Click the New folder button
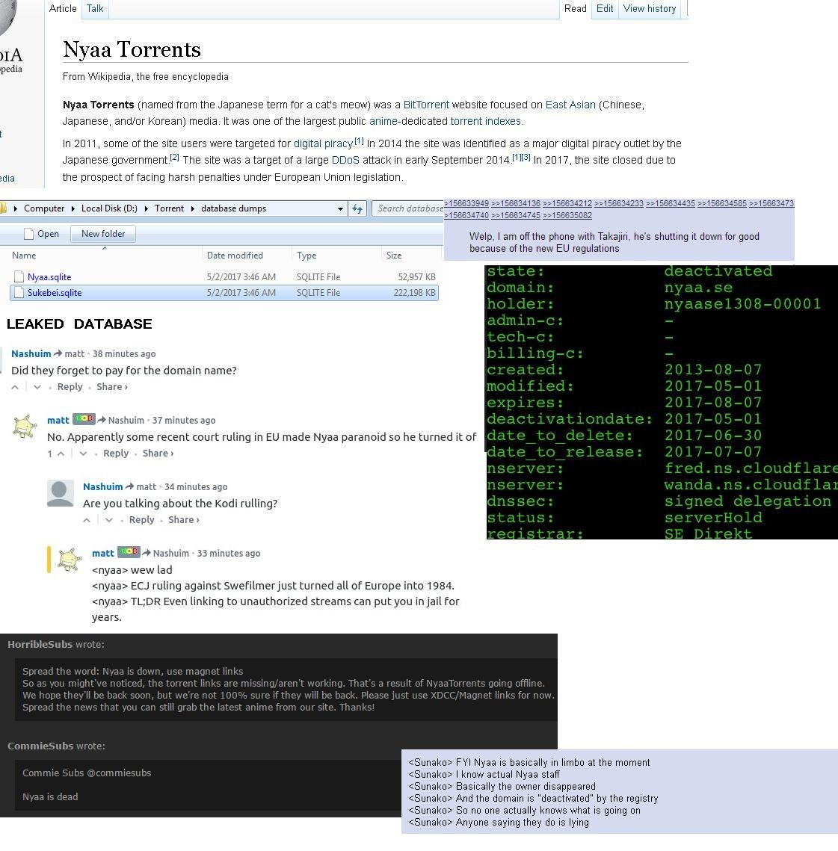 (x=103, y=234)
